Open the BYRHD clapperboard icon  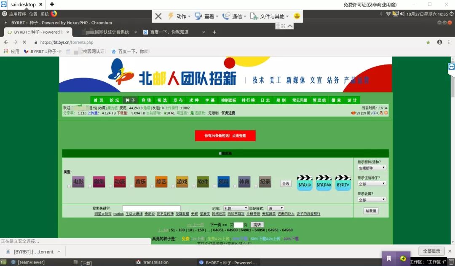pos(305,183)
